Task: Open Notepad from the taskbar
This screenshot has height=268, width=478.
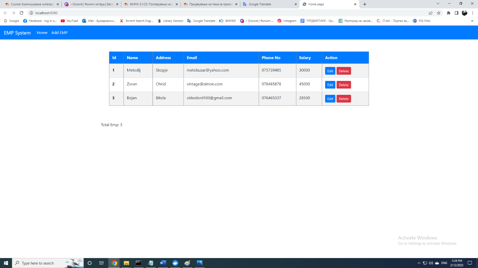Action: point(151,263)
